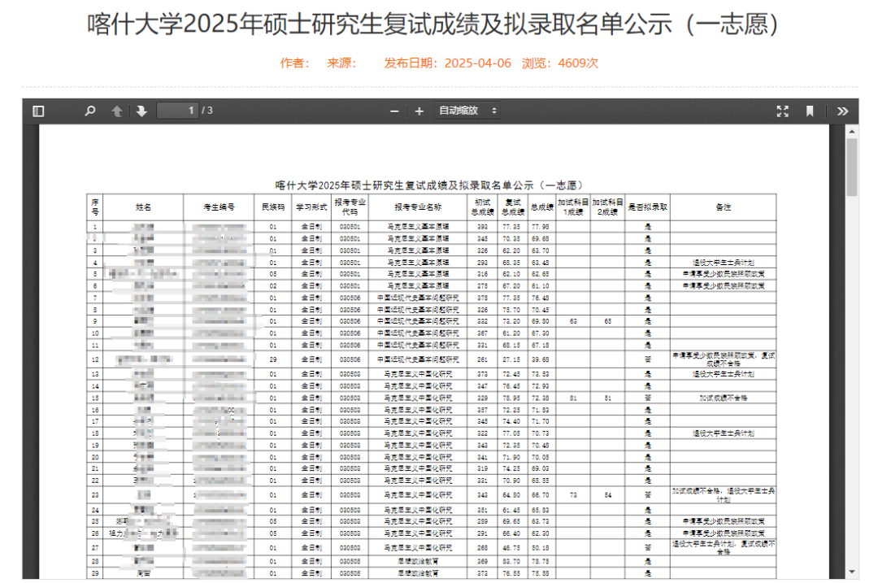
Task: Click the 发布日期：2025-04-06 text
Action: (447, 63)
